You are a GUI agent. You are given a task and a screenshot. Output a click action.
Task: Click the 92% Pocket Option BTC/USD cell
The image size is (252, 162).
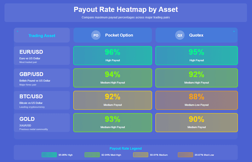tap(113, 100)
